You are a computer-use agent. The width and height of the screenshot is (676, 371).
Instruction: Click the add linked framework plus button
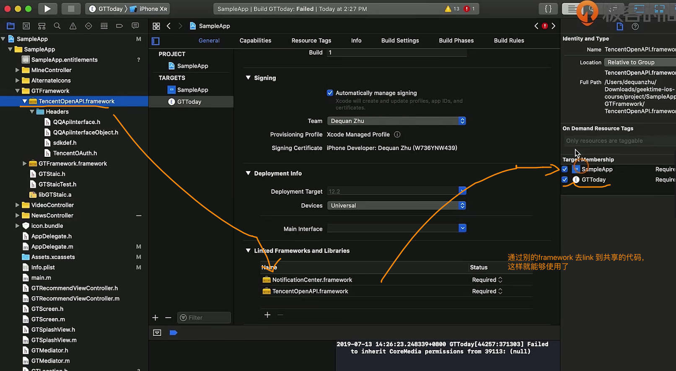click(x=267, y=315)
